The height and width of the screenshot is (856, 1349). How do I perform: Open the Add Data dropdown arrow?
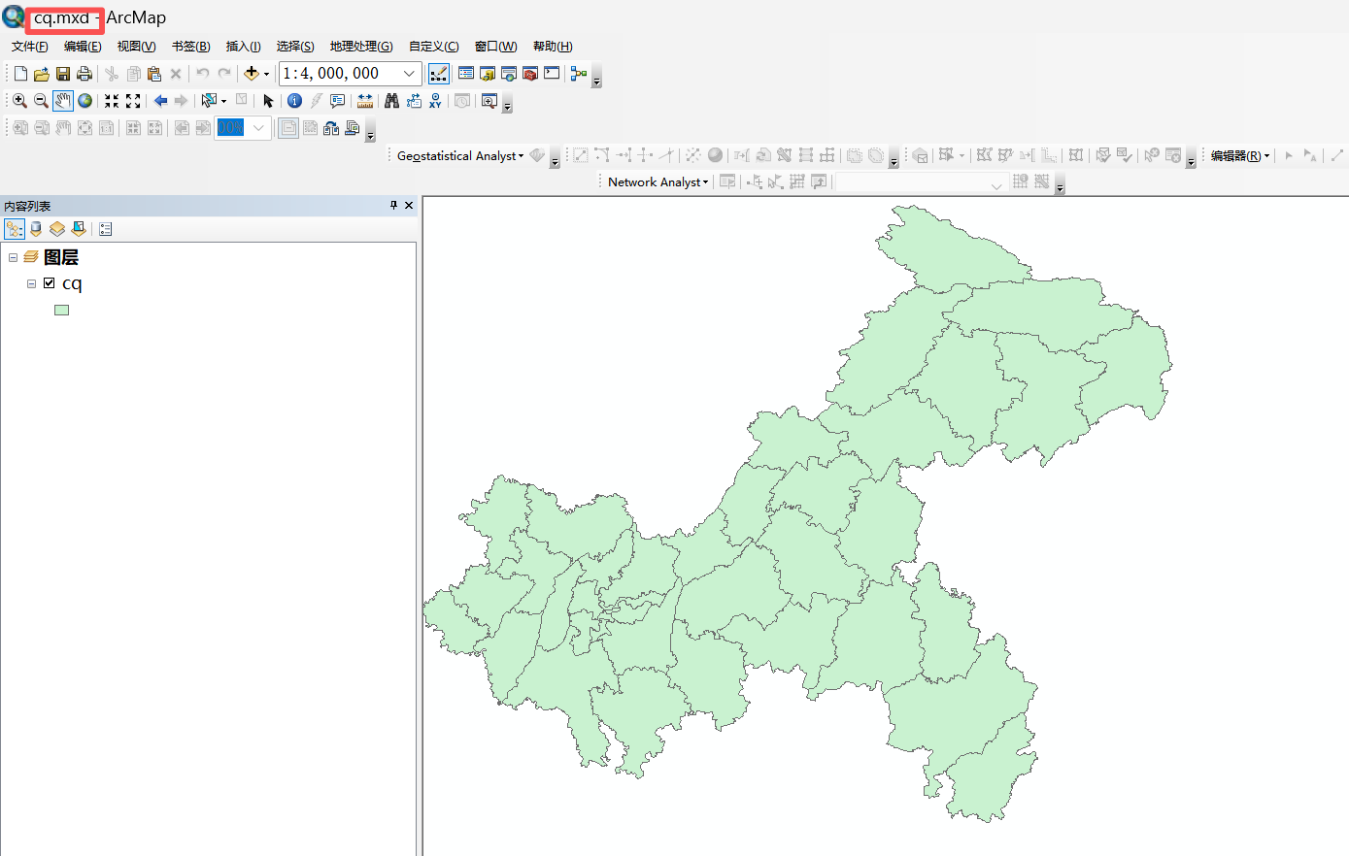[x=266, y=74]
